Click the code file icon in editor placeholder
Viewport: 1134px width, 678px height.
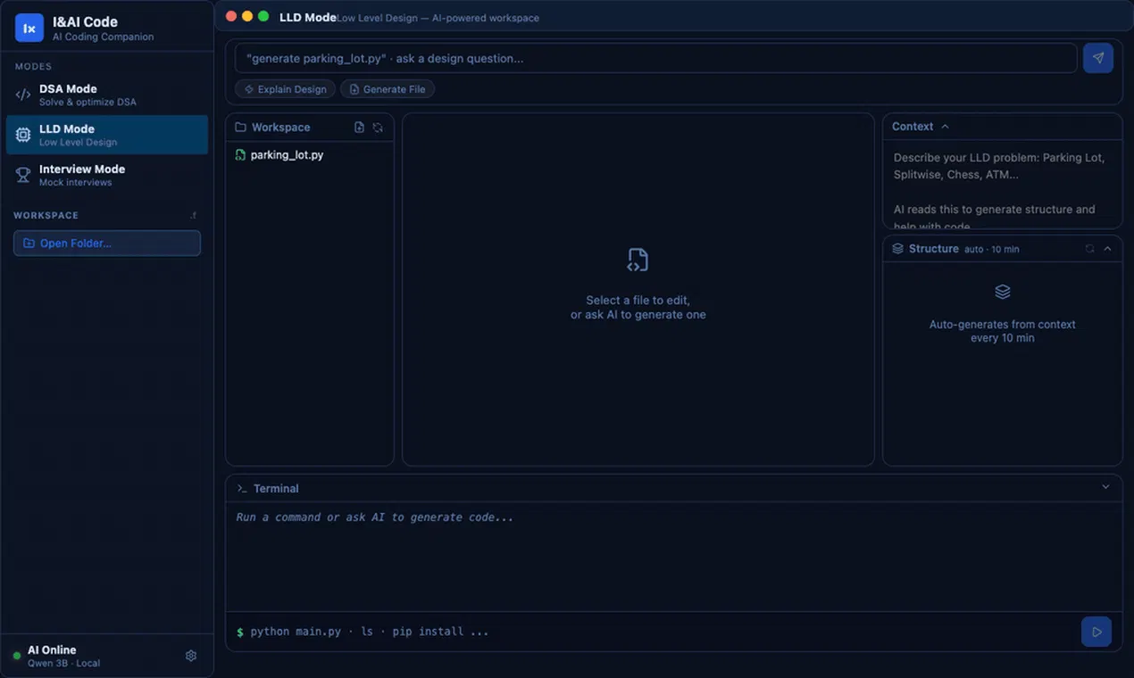[638, 260]
